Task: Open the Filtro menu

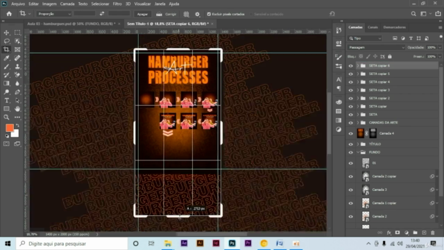Action: tap(117, 4)
